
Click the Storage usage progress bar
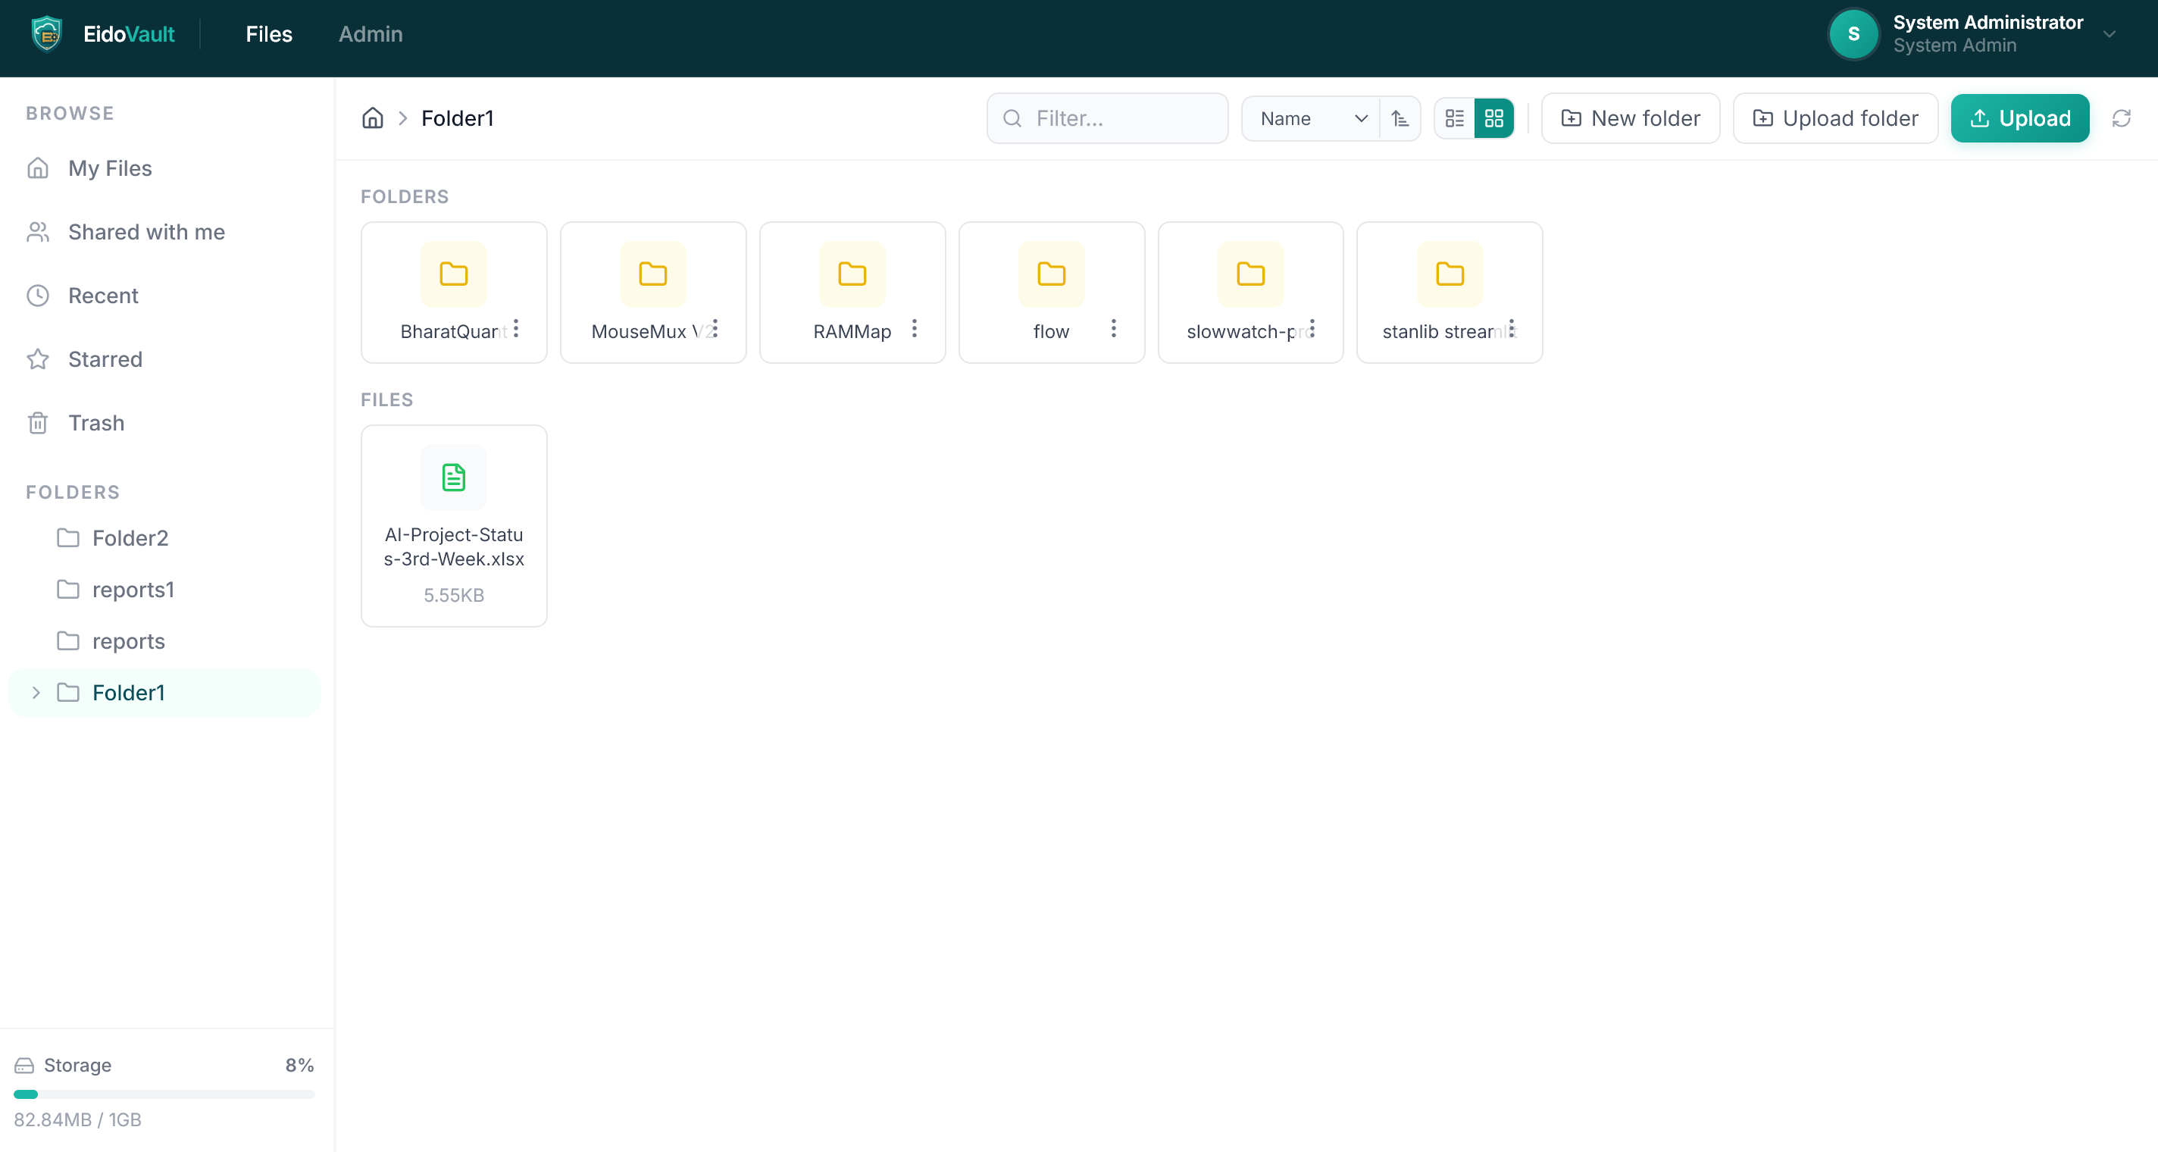coord(164,1094)
